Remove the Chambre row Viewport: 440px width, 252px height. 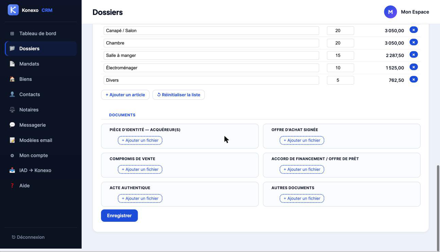pos(413,42)
